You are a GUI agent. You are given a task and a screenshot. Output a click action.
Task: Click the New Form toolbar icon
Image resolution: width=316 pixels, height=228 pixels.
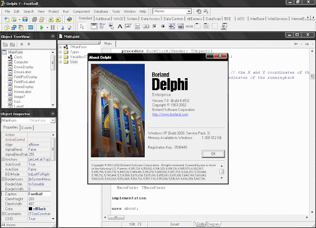tap(31, 27)
